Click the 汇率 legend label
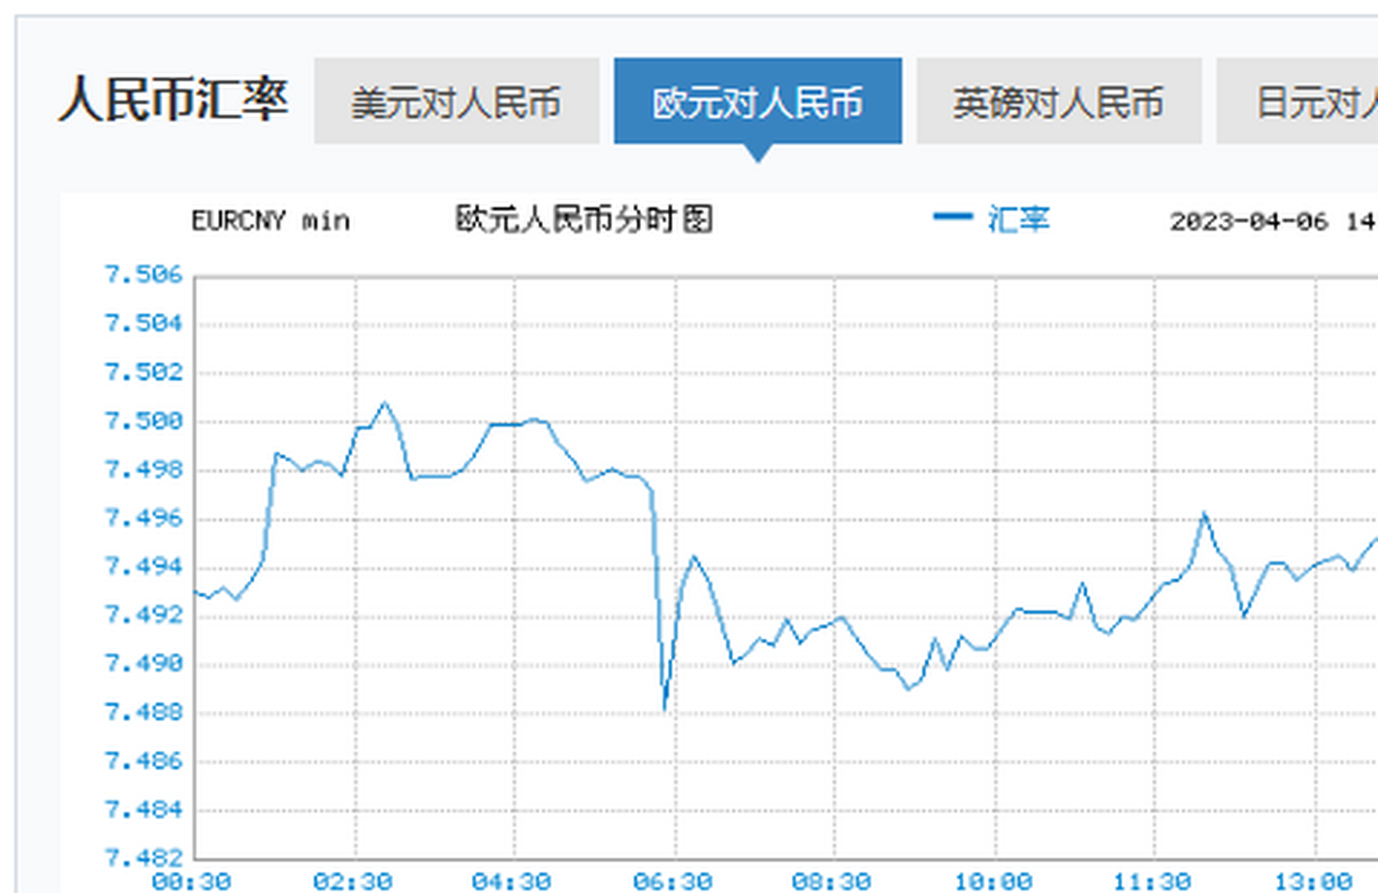Viewport: 1378px width, 893px height. (1018, 220)
